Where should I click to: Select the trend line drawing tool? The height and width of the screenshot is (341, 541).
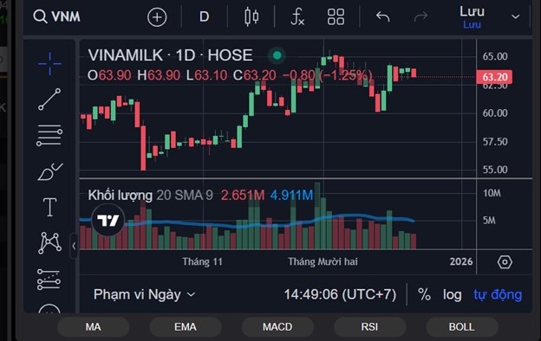coord(49,100)
